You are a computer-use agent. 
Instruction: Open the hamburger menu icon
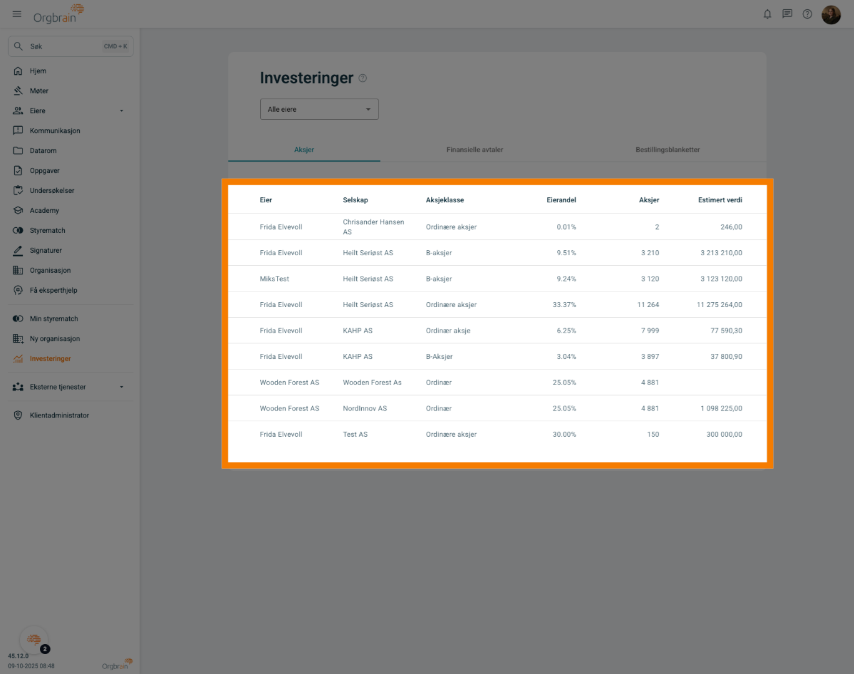tap(17, 14)
